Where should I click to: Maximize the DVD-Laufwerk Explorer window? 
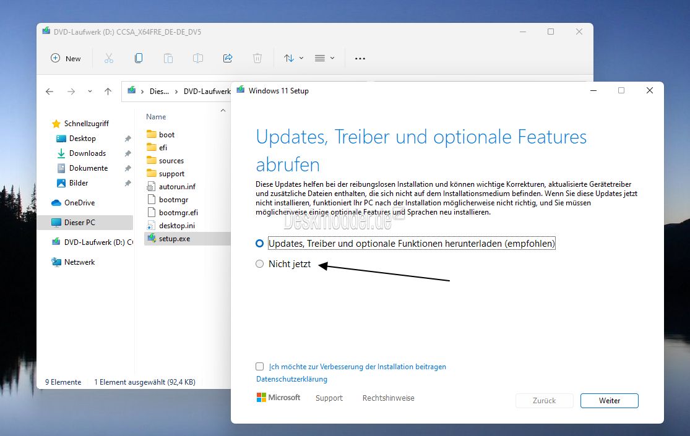coord(551,32)
